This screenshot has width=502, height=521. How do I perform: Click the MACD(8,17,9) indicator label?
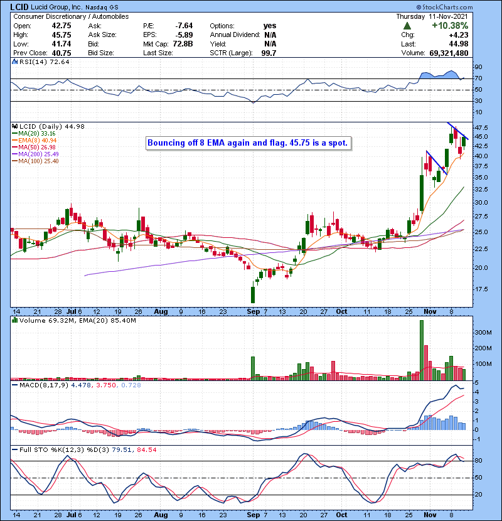click(44, 385)
